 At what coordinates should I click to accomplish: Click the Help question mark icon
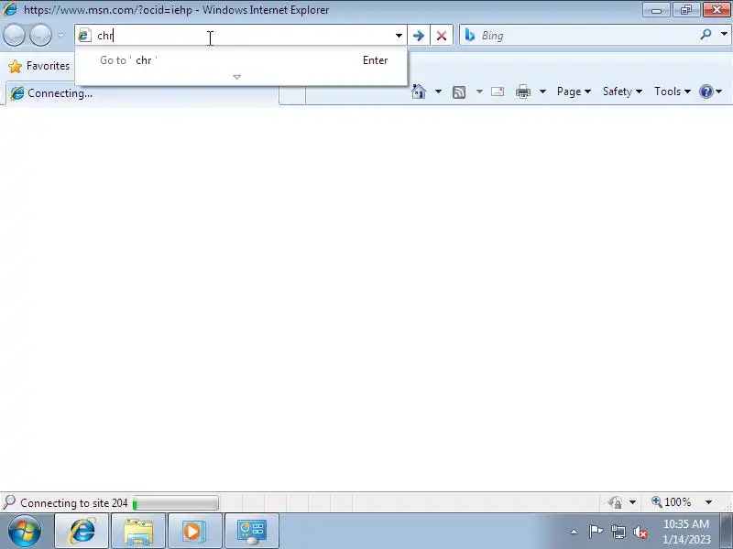(706, 91)
